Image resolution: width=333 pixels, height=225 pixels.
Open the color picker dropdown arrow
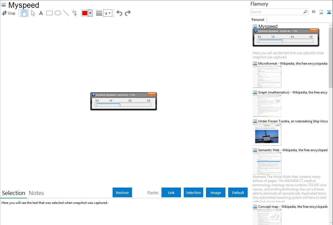90,13
